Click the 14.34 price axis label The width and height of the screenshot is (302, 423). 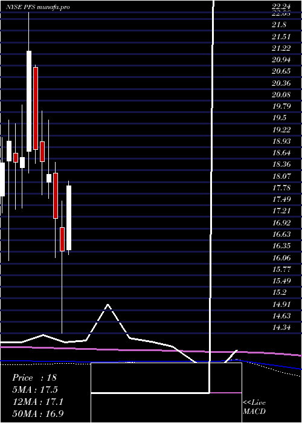click(281, 328)
